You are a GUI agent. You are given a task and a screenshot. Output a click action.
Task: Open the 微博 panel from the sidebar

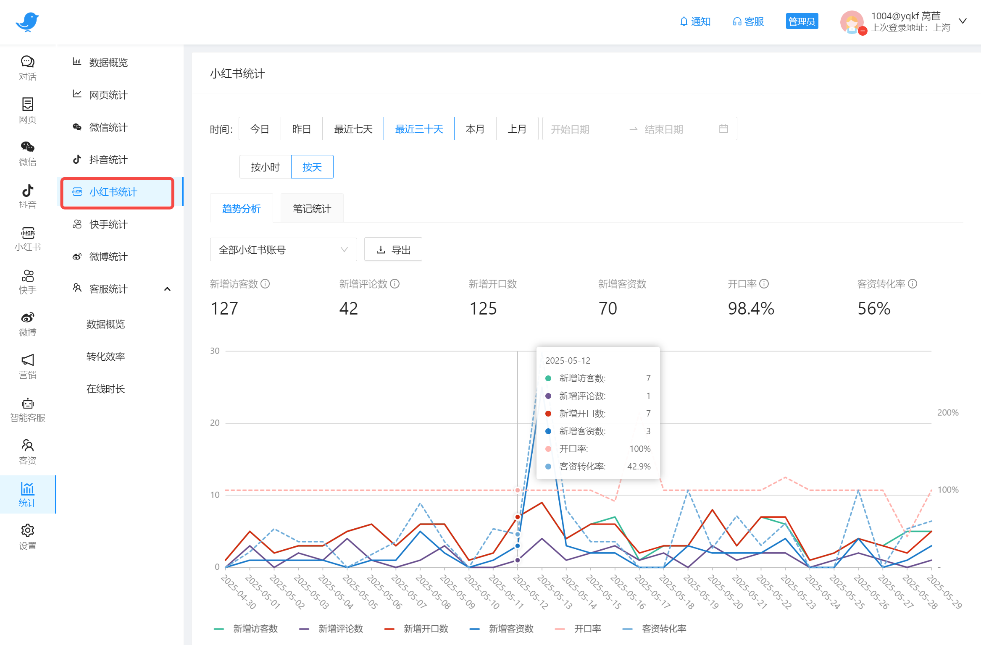point(27,323)
